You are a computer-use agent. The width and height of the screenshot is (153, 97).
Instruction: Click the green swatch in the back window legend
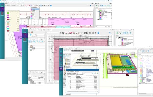coord(8,13)
